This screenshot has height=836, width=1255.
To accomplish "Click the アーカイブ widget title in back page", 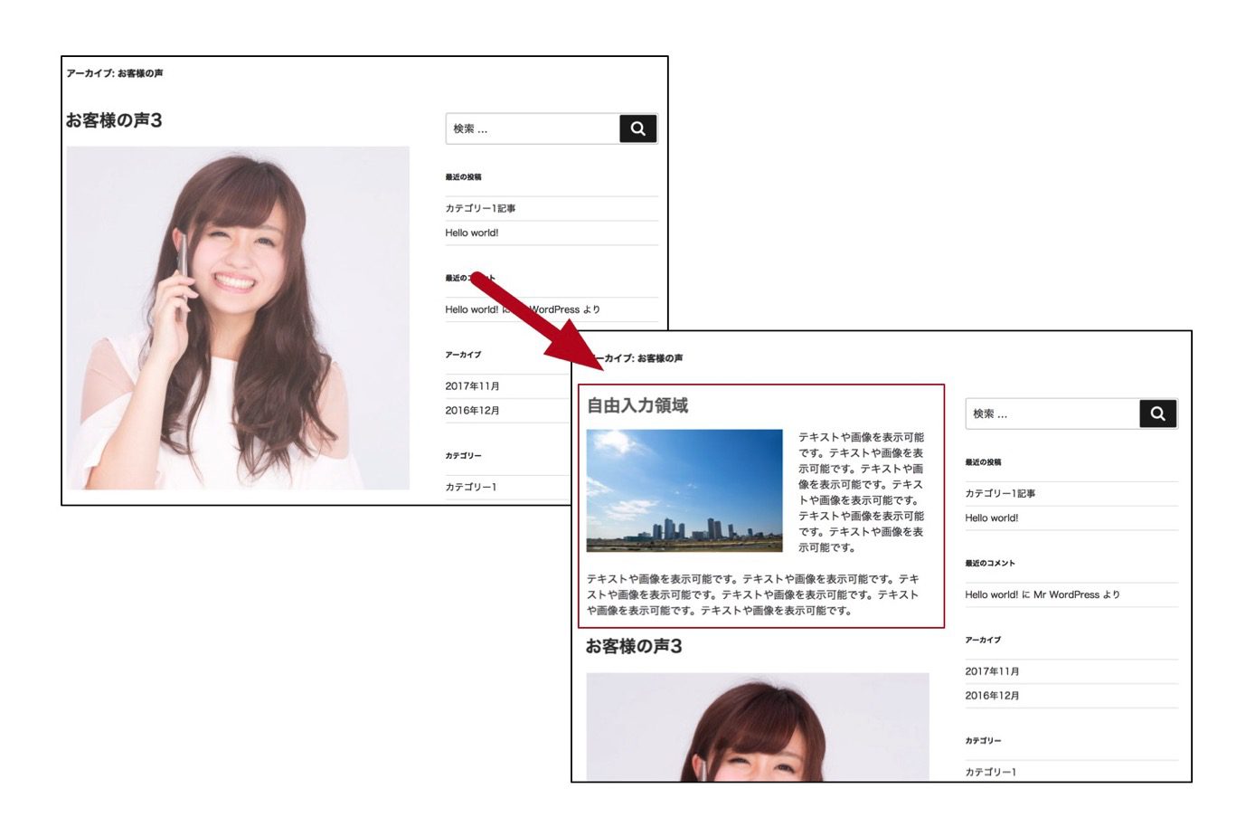I will pyautogui.click(x=463, y=355).
